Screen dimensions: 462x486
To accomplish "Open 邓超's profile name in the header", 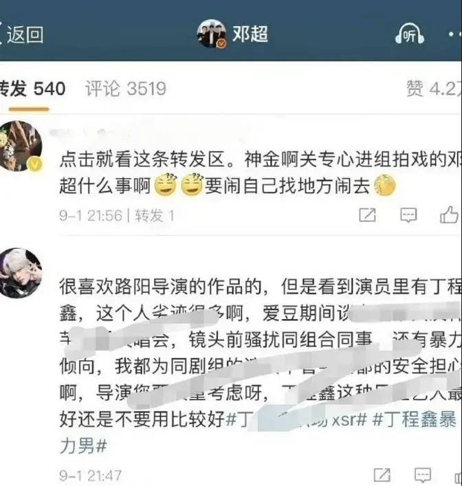I will pos(250,34).
